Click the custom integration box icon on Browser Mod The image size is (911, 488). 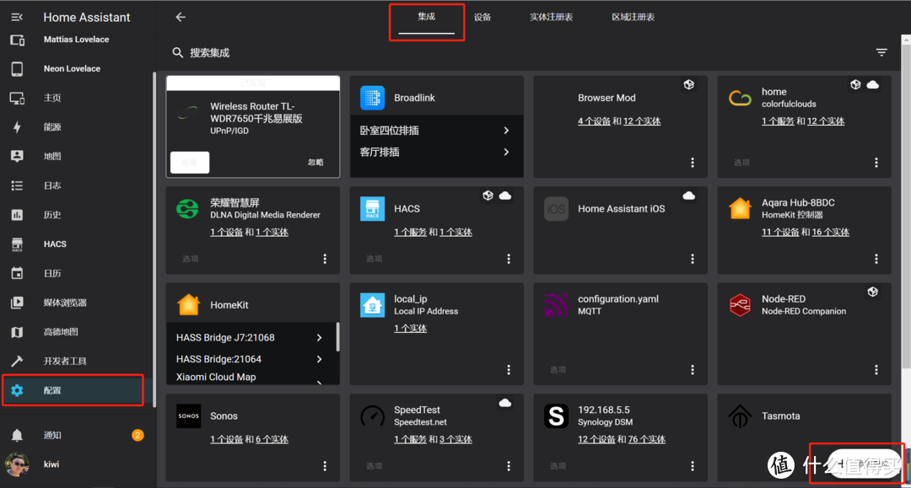688,85
